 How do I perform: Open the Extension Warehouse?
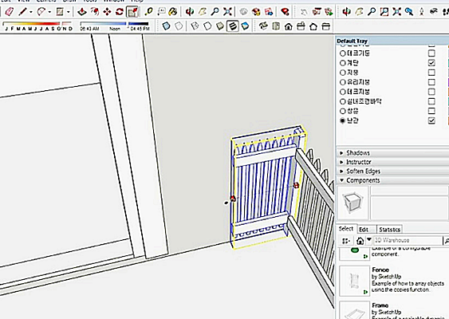point(256,11)
